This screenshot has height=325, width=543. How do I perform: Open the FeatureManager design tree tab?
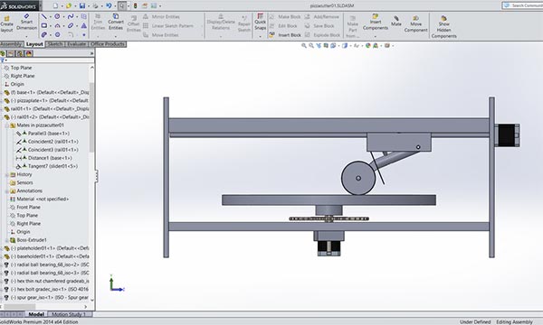tap(3, 53)
